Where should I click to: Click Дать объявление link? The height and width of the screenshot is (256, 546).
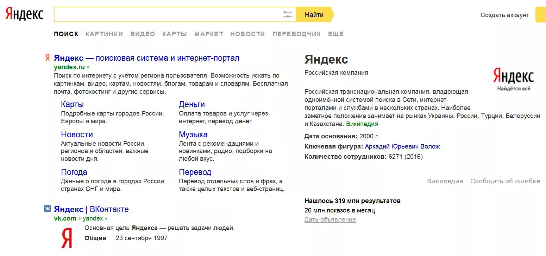tap(330, 219)
